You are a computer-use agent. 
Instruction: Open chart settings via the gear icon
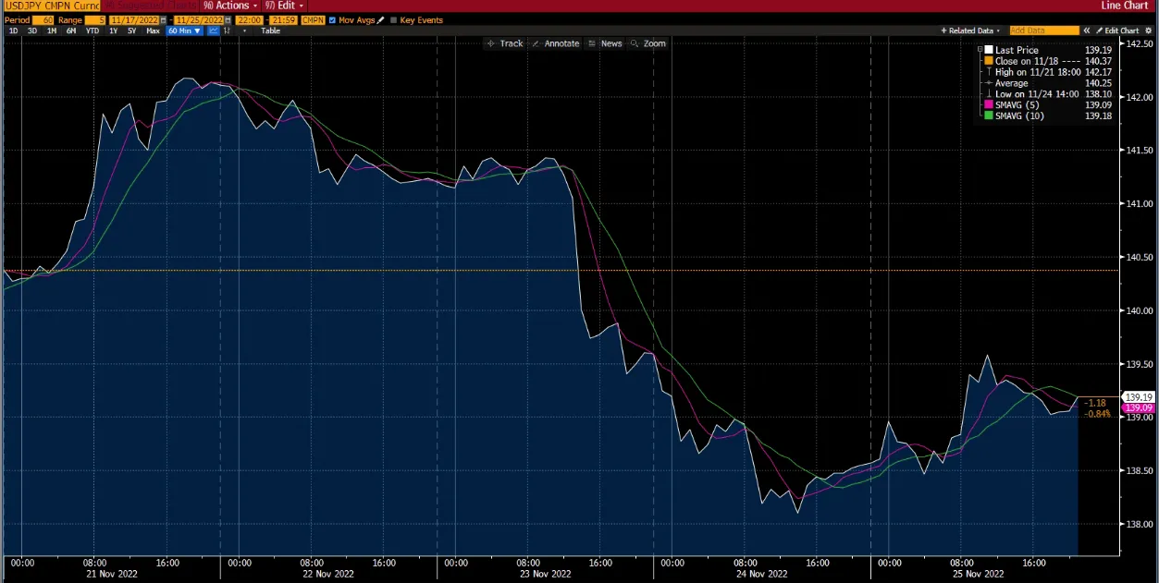click(x=1148, y=30)
